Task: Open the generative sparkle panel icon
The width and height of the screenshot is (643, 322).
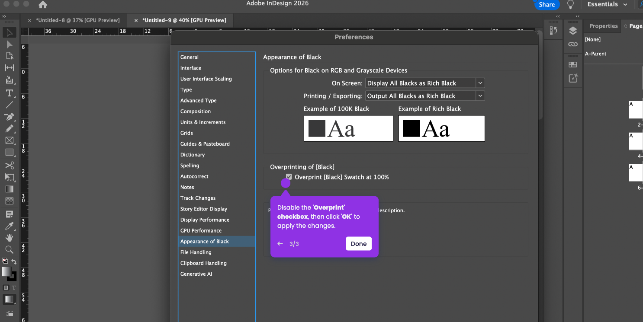Action: [573, 78]
